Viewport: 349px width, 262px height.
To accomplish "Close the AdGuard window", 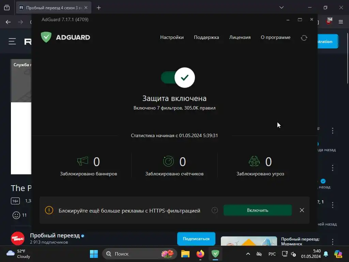I will tap(312, 19).
